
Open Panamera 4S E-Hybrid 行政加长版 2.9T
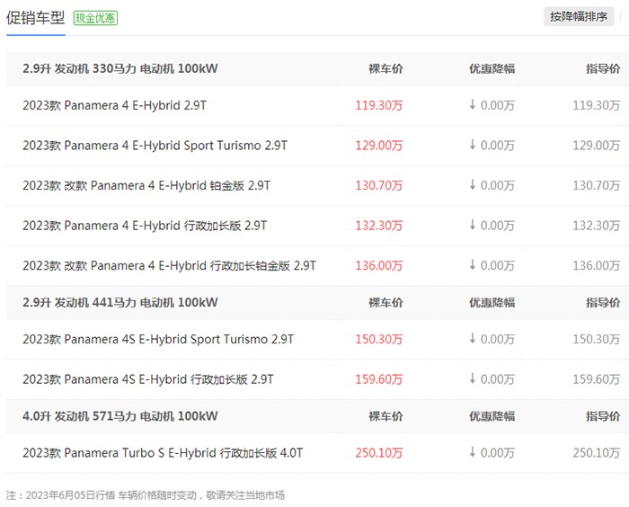(148, 379)
